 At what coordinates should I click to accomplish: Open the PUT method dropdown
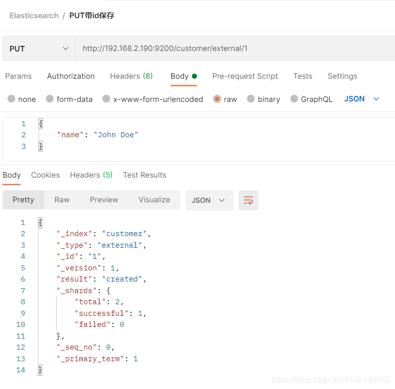pyautogui.click(x=39, y=48)
